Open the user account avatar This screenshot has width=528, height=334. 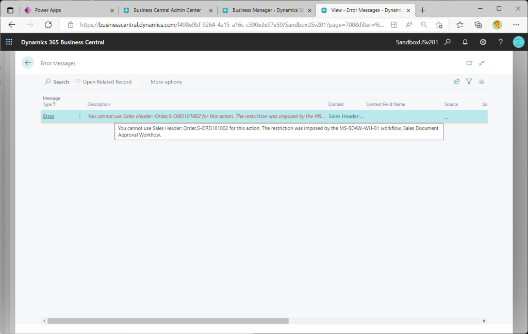tap(519, 42)
